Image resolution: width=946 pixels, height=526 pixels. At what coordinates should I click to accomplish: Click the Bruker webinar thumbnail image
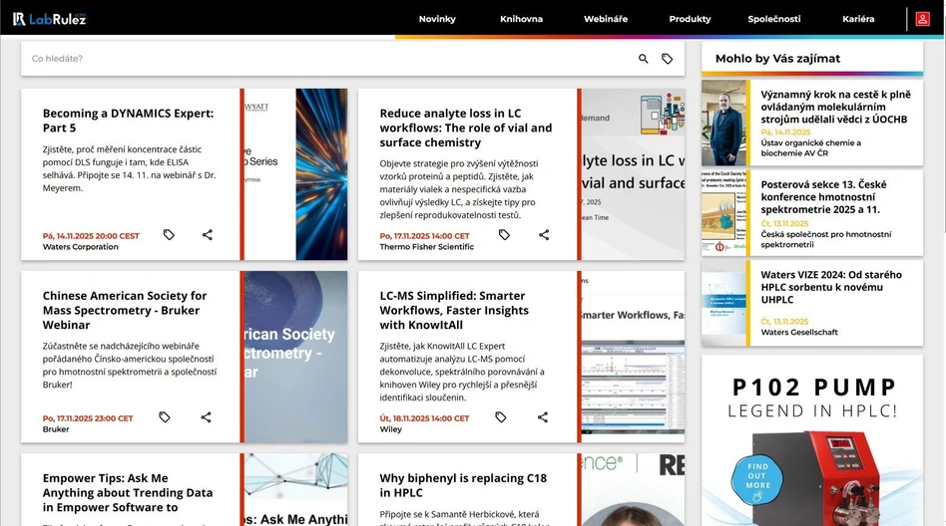click(295, 357)
